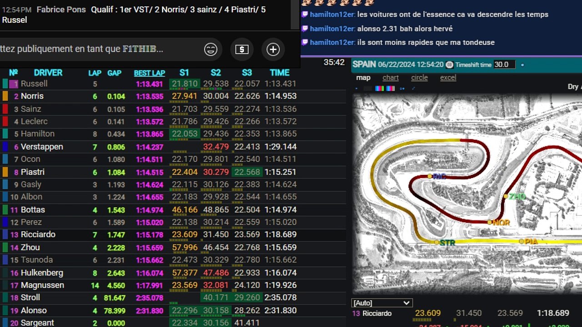Sort by BEST LAP column header
The image size is (582, 327).
(x=149, y=73)
